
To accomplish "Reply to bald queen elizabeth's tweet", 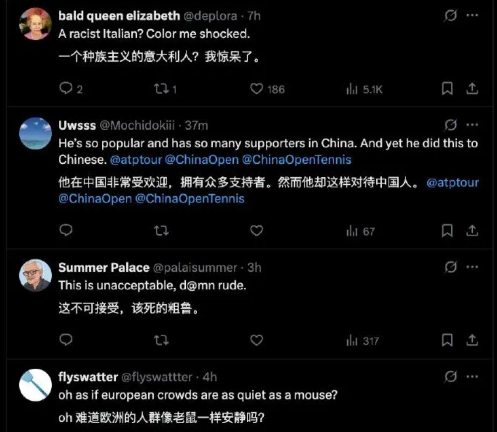I will pos(66,89).
